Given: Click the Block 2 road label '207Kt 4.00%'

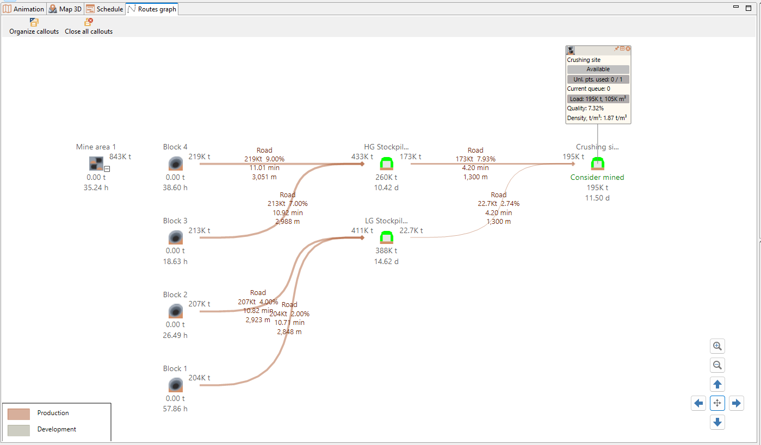Looking at the screenshot, I should click(258, 302).
